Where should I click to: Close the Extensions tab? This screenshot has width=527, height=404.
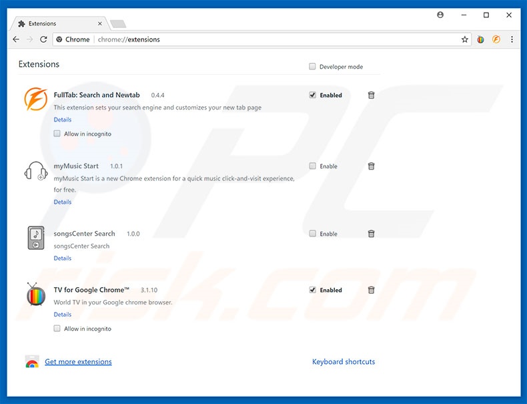100,23
